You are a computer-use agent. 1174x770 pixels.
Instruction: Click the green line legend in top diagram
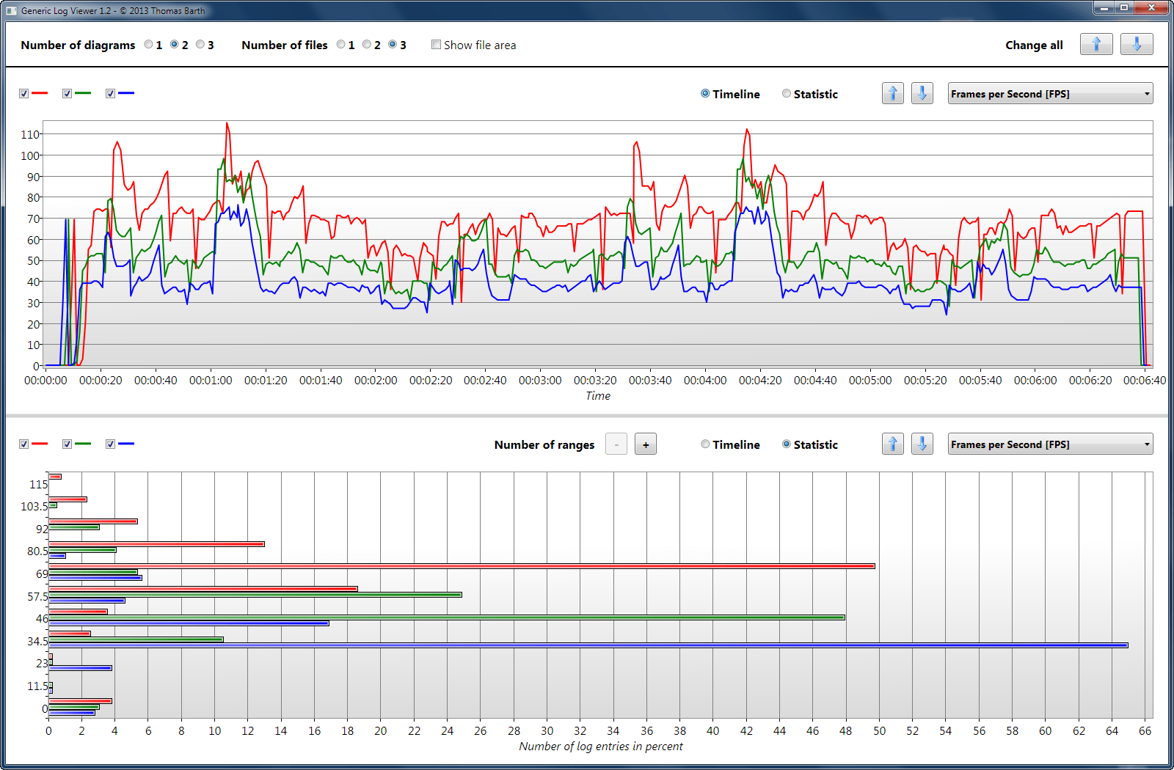coord(83,93)
